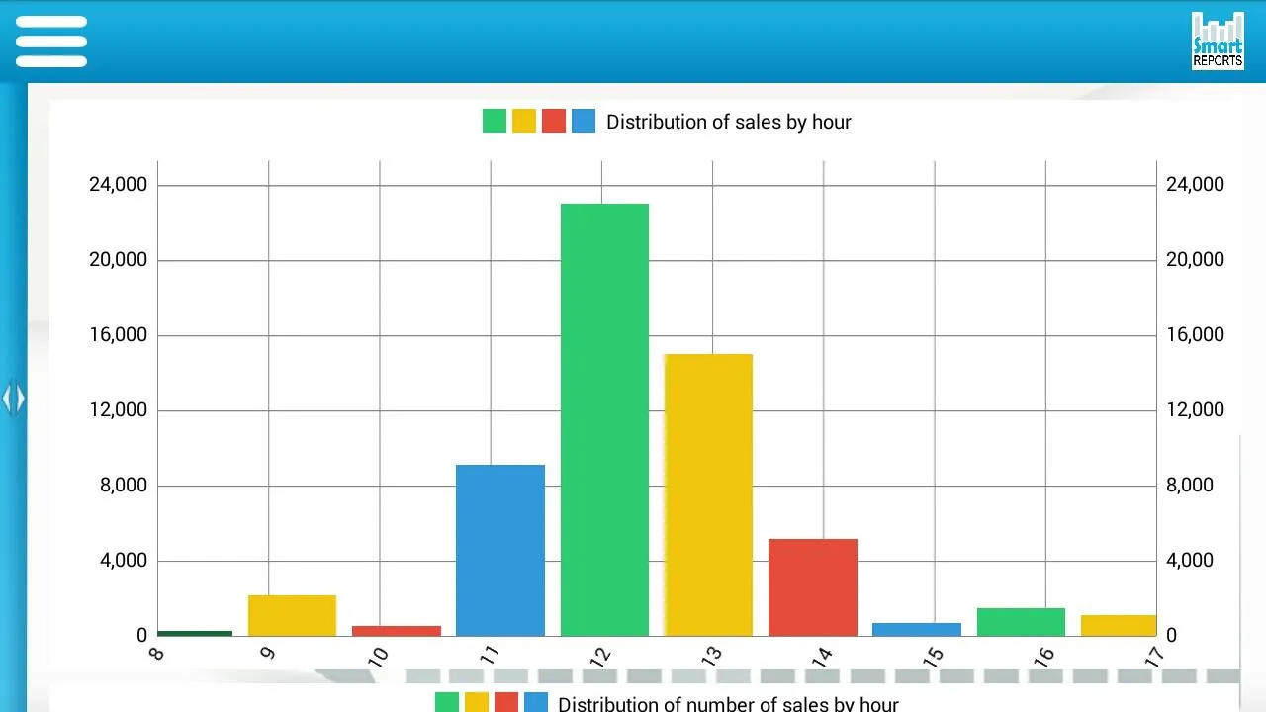This screenshot has height=712, width=1266.
Task: Select the blue bar at hour 11
Action: pos(500,550)
